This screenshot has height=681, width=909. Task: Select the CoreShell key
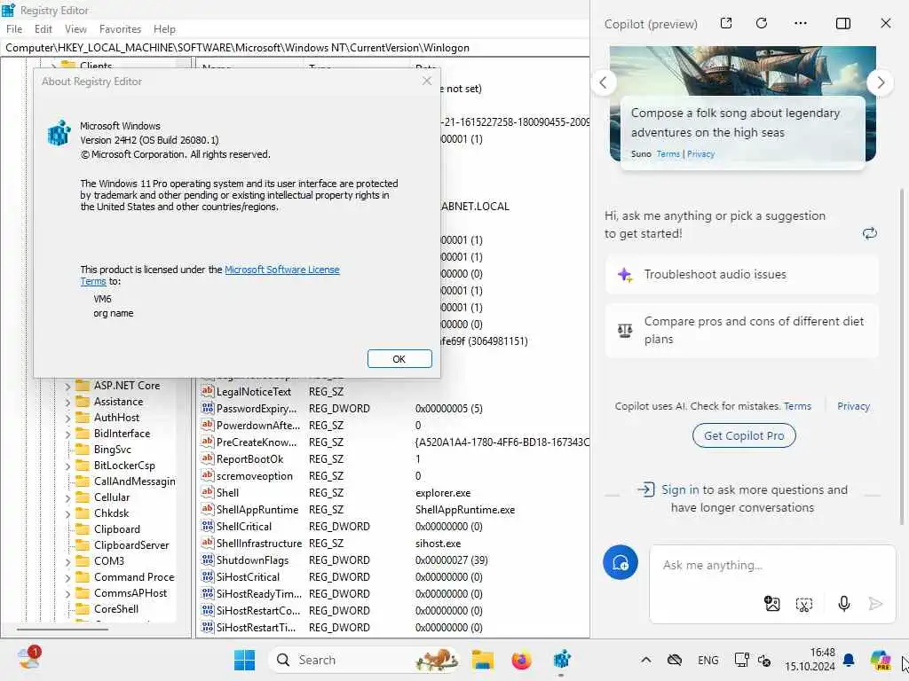point(116,609)
